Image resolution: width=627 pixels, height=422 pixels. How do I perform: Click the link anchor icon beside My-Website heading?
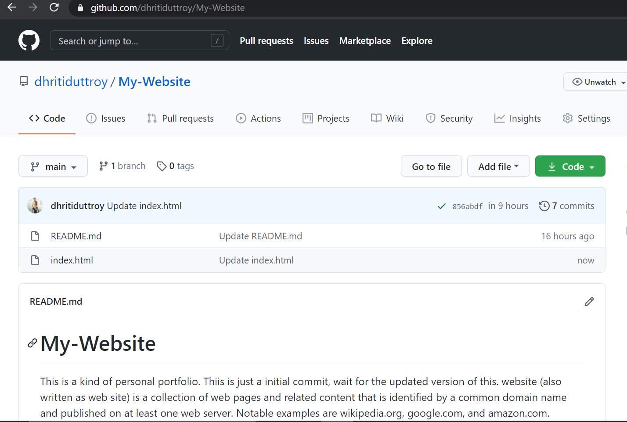point(32,343)
